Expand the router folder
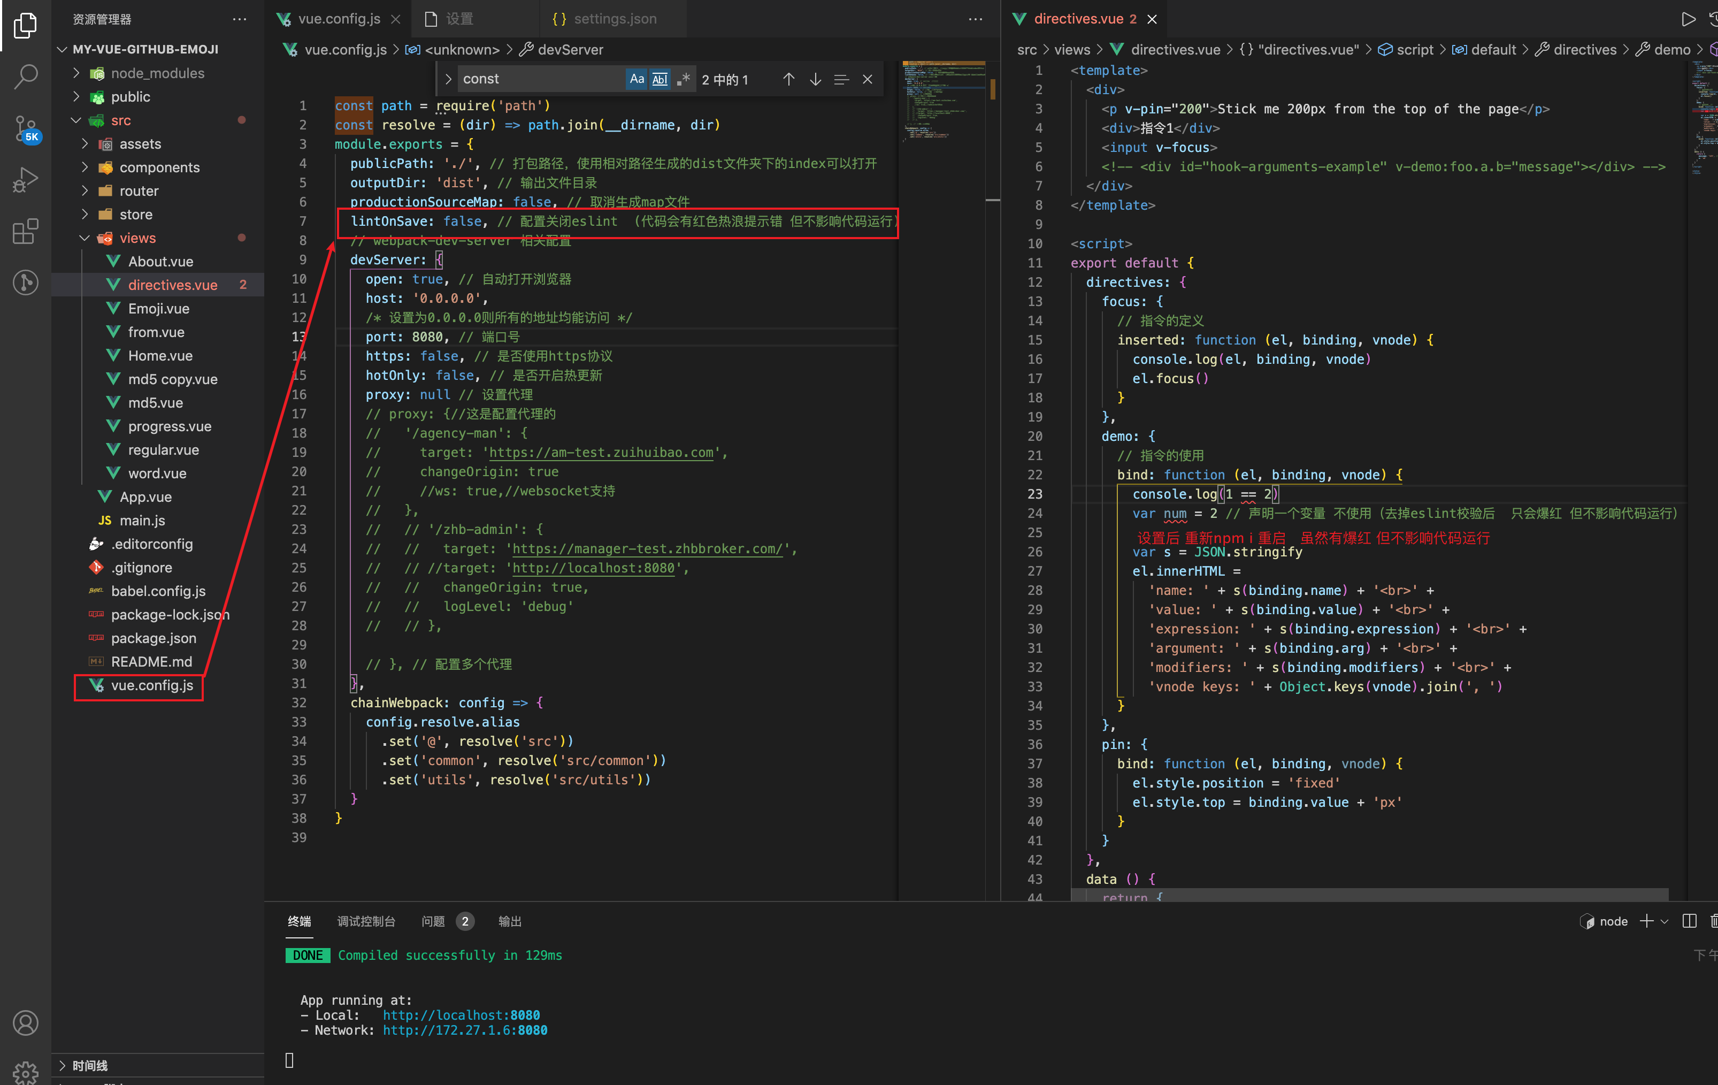The width and height of the screenshot is (1718, 1085). tap(85, 190)
